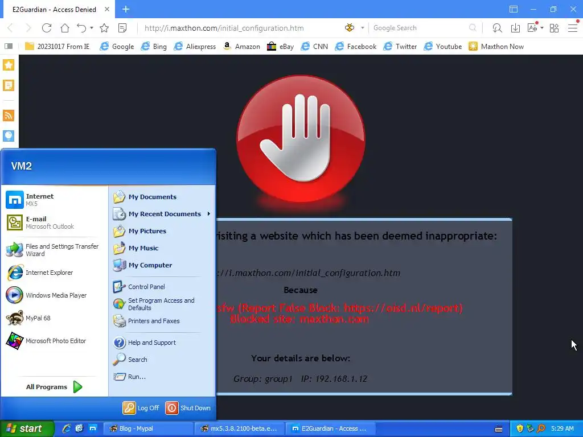Open the blue lightbulb sidebar icon
The image size is (583, 437).
9,135
